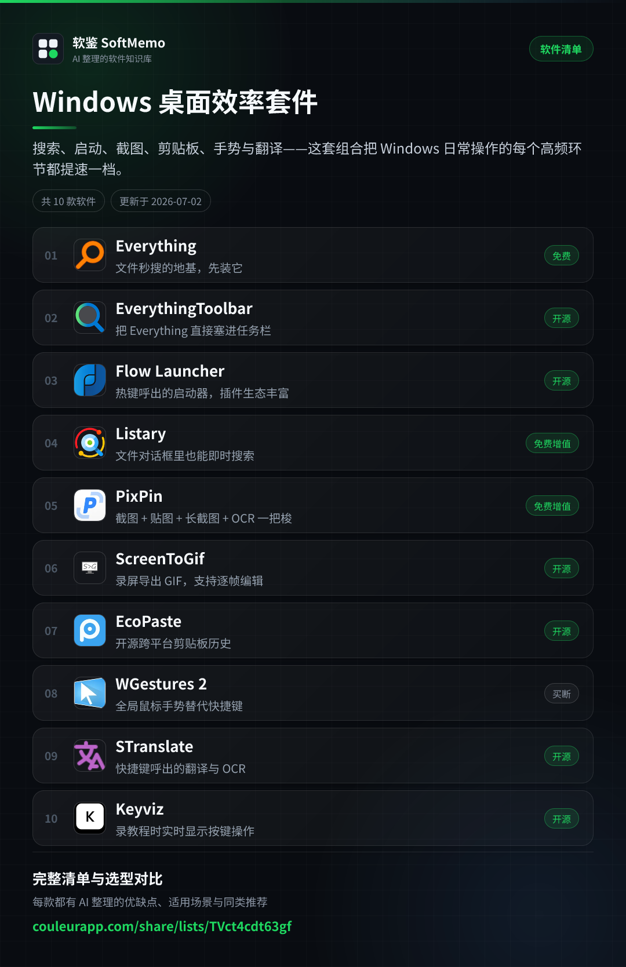Click the 免费增值 tag on Listary

coord(552,443)
